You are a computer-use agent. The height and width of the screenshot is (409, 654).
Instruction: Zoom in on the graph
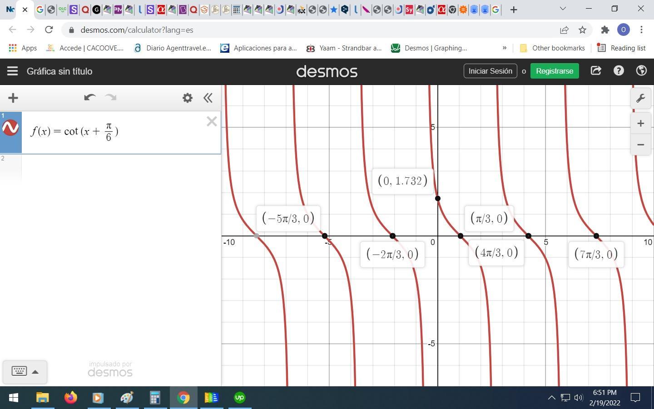640,124
